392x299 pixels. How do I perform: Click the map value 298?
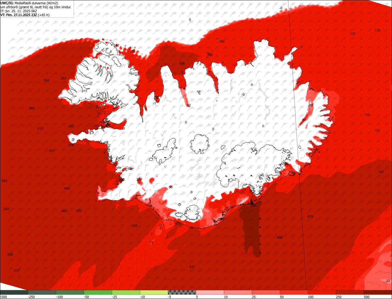(x=10, y=254)
